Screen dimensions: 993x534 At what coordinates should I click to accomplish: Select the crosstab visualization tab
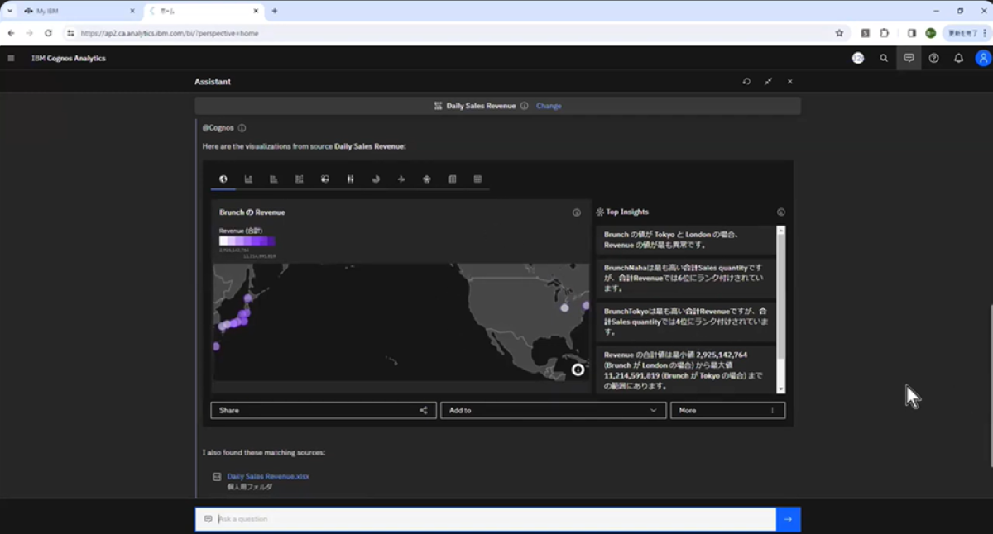click(x=452, y=179)
